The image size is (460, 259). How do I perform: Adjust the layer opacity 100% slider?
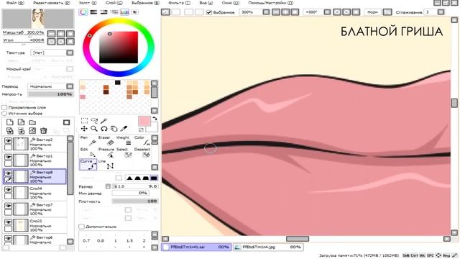pos(50,94)
